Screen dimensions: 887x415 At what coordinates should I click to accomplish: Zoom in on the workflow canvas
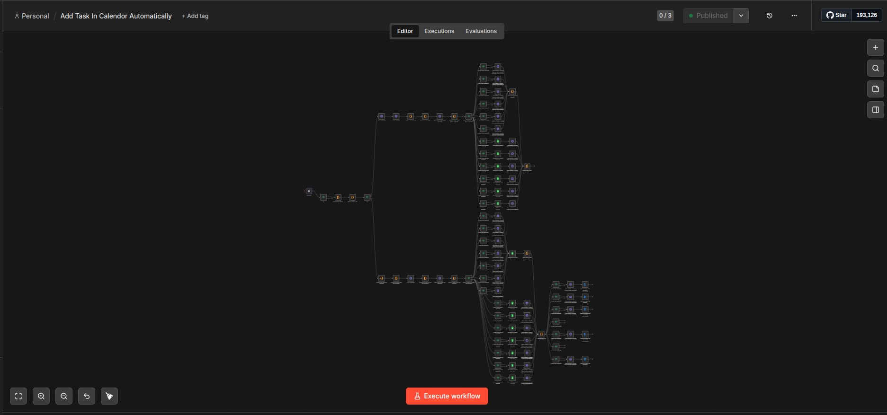tap(41, 396)
